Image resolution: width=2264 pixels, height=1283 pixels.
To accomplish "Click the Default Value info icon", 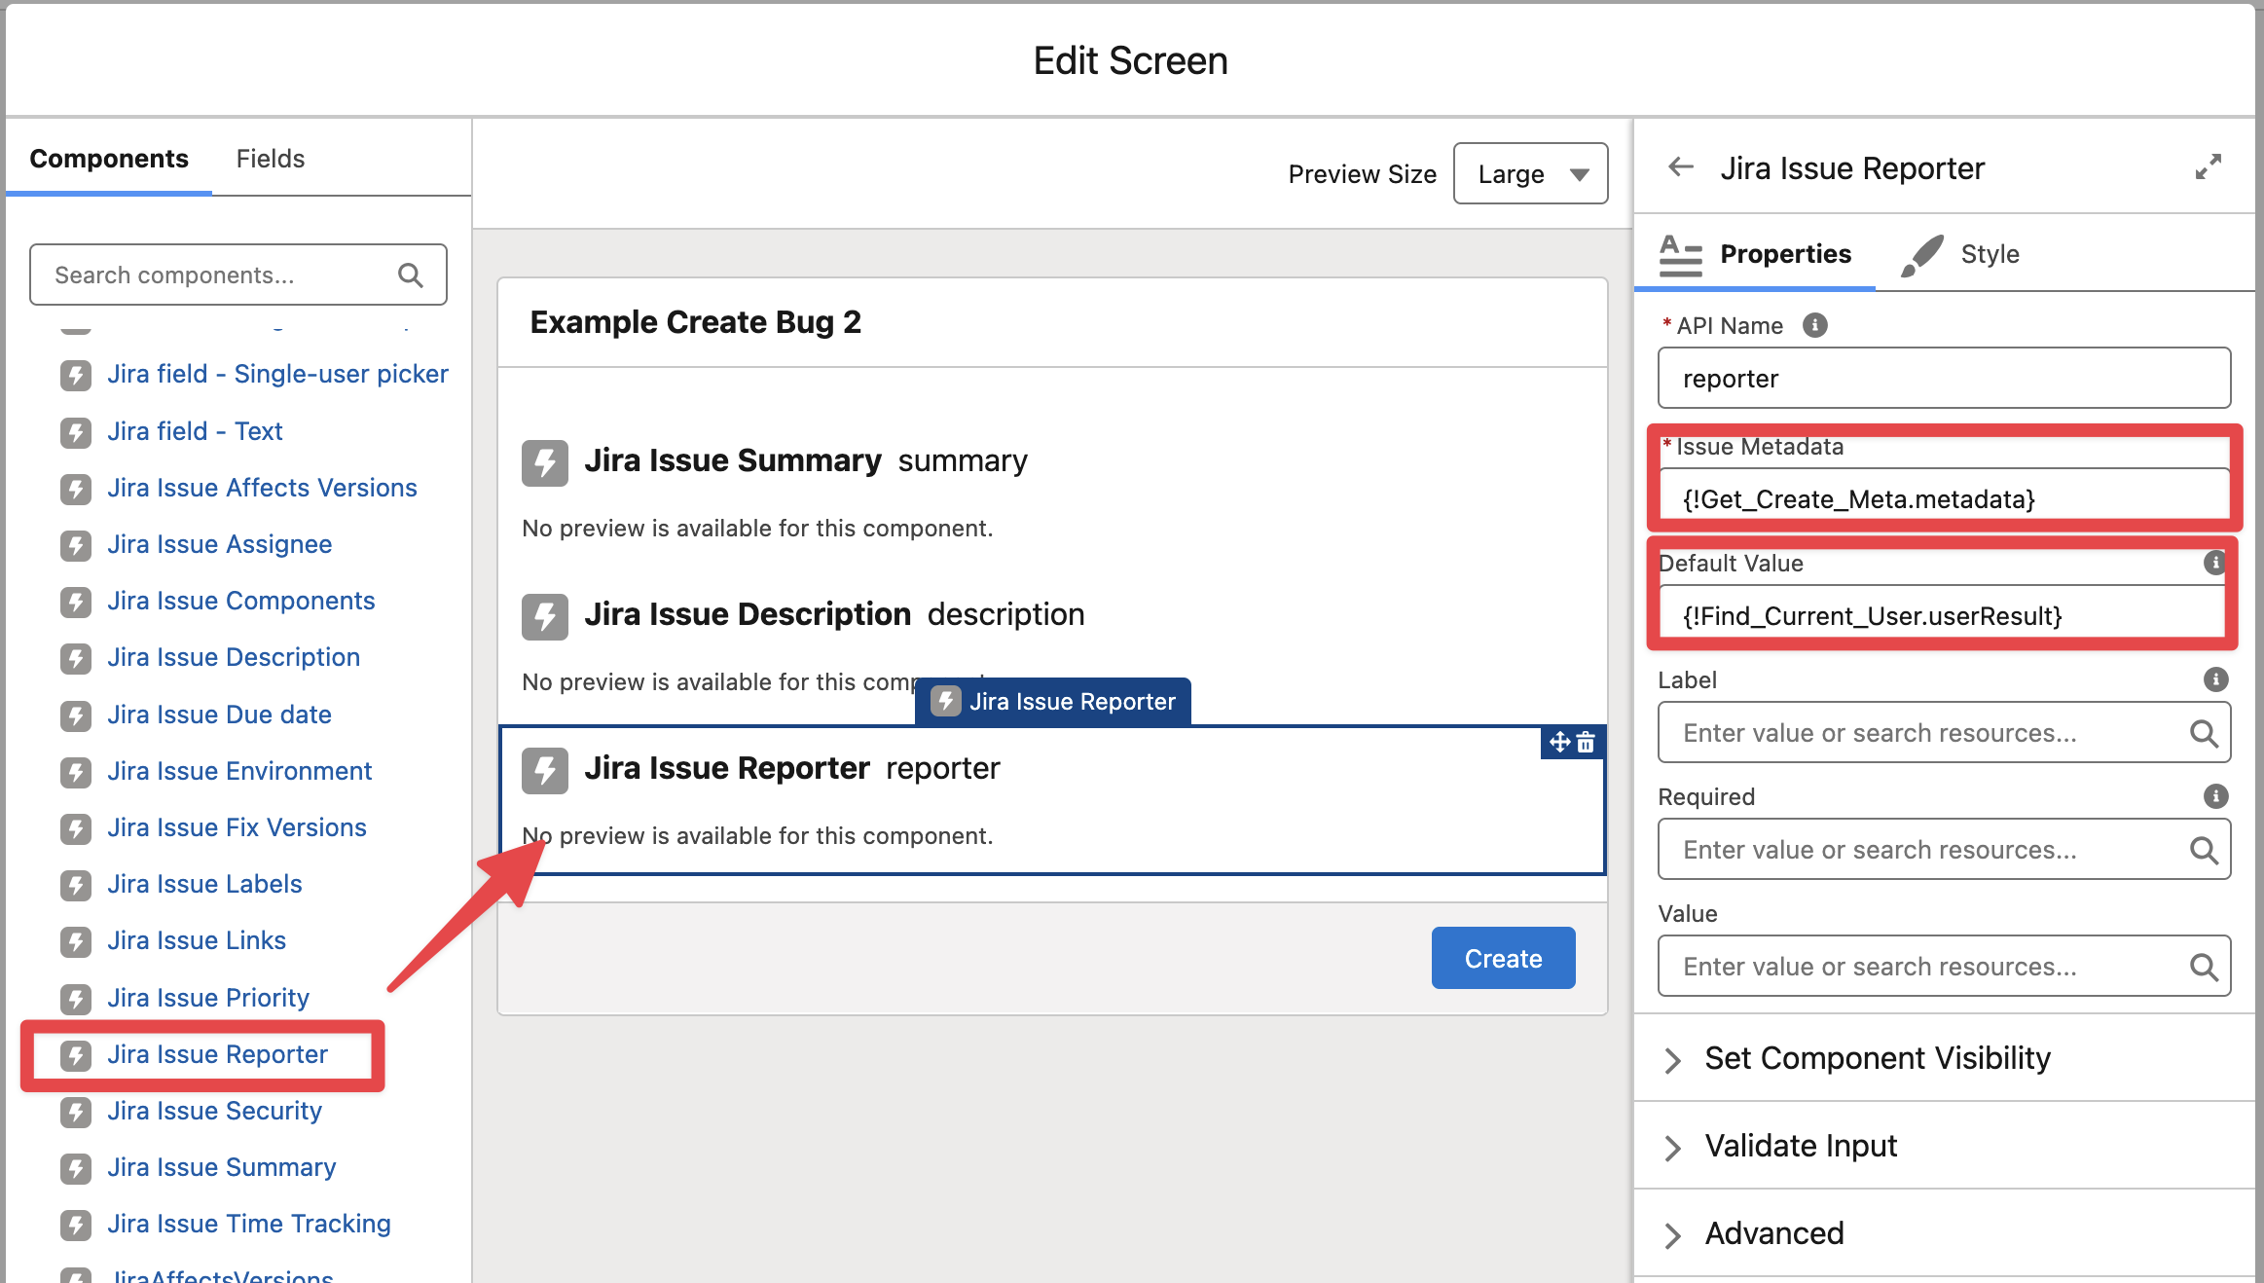I will [2214, 563].
